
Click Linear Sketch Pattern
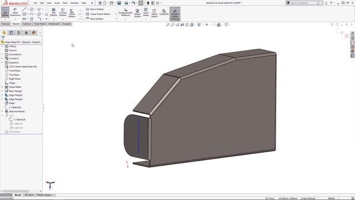pos(98,14)
